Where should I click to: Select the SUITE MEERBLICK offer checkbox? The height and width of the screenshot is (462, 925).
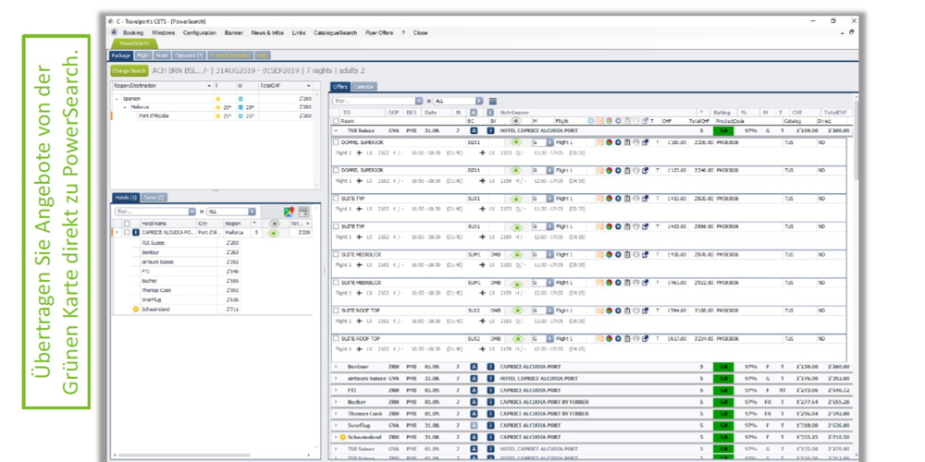(x=336, y=254)
